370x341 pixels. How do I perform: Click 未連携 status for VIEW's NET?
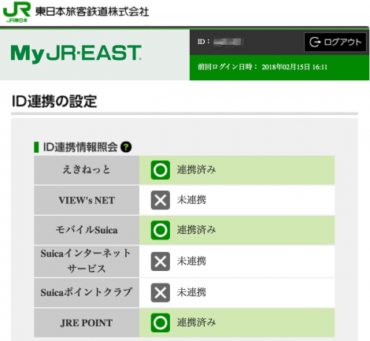point(191,200)
